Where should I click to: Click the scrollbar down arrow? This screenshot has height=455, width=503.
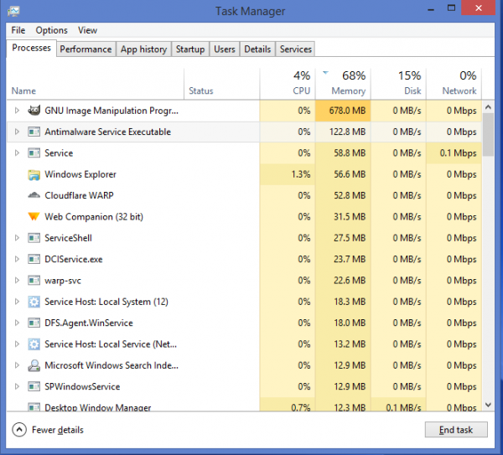488,405
